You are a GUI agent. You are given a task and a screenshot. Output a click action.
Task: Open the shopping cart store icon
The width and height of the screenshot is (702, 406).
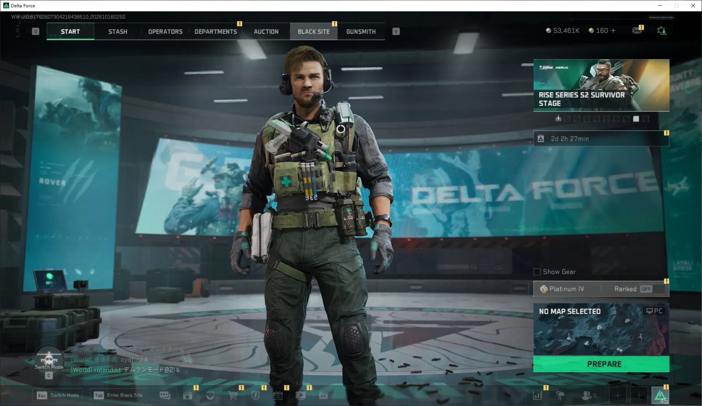click(x=233, y=395)
